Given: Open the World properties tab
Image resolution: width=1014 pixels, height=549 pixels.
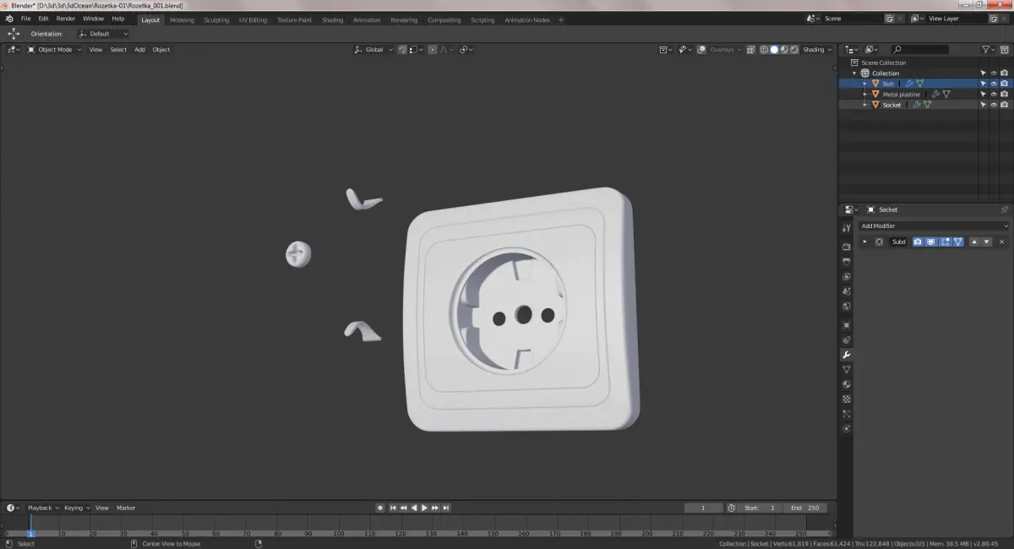Looking at the screenshot, I should click(x=846, y=307).
